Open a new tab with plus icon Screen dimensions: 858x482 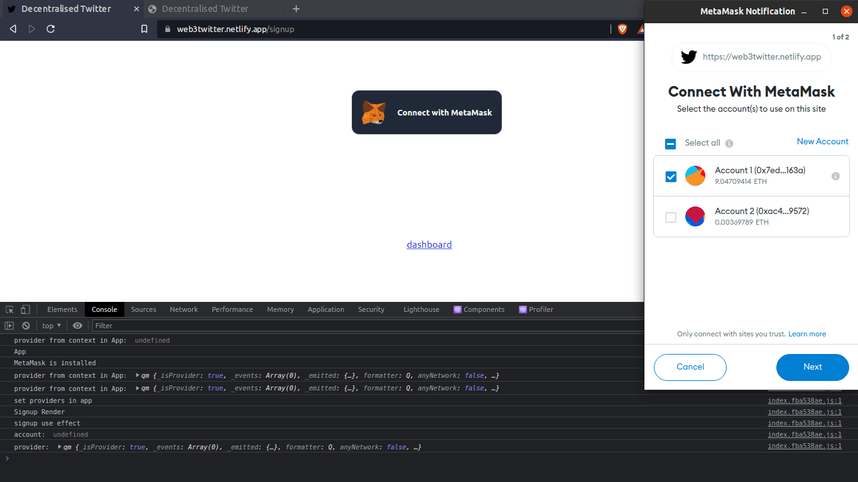(296, 9)
